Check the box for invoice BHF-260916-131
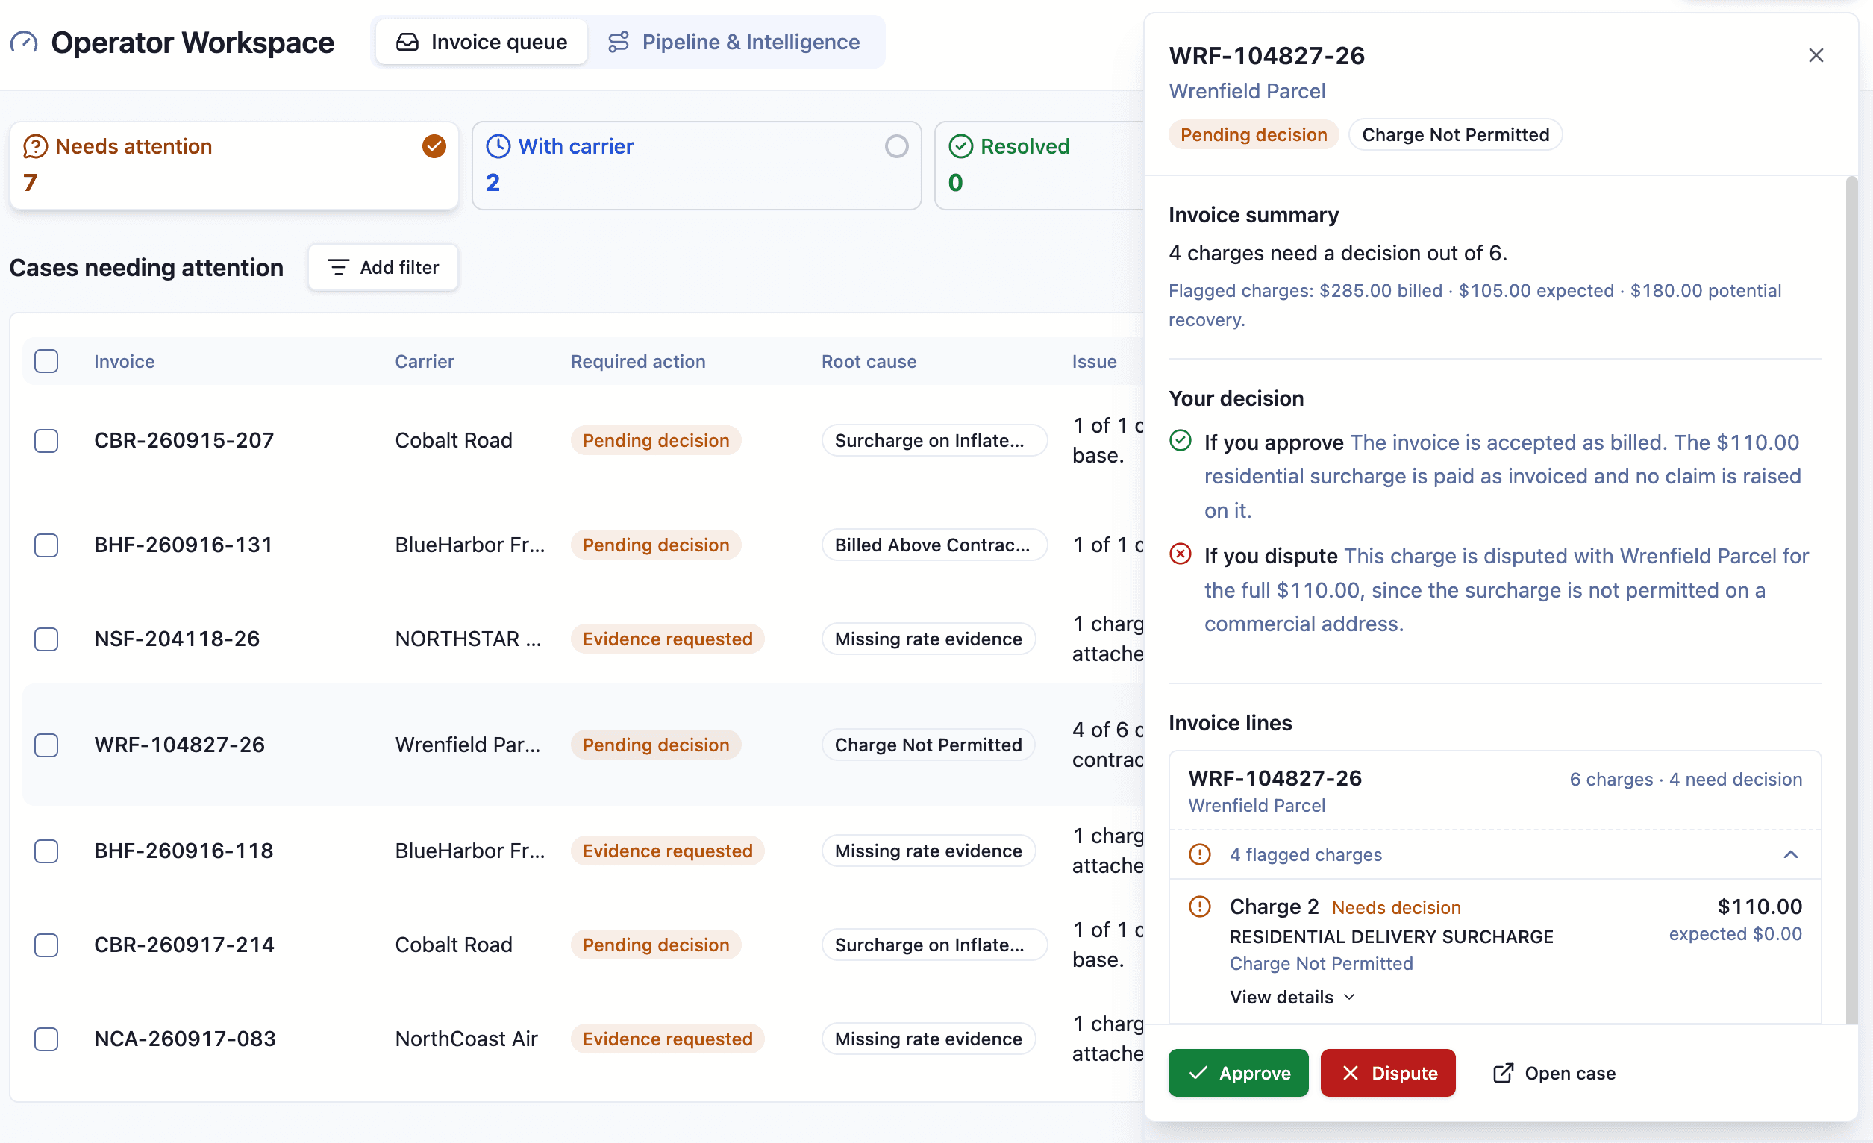This screenshot has width=1873, height=1143. (x=46, y=545)
